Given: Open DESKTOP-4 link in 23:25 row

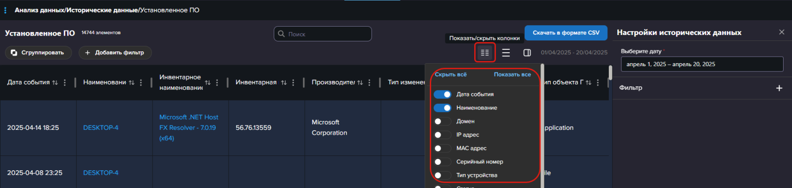Looking at the screenshot, I should [x=100, y=173].
